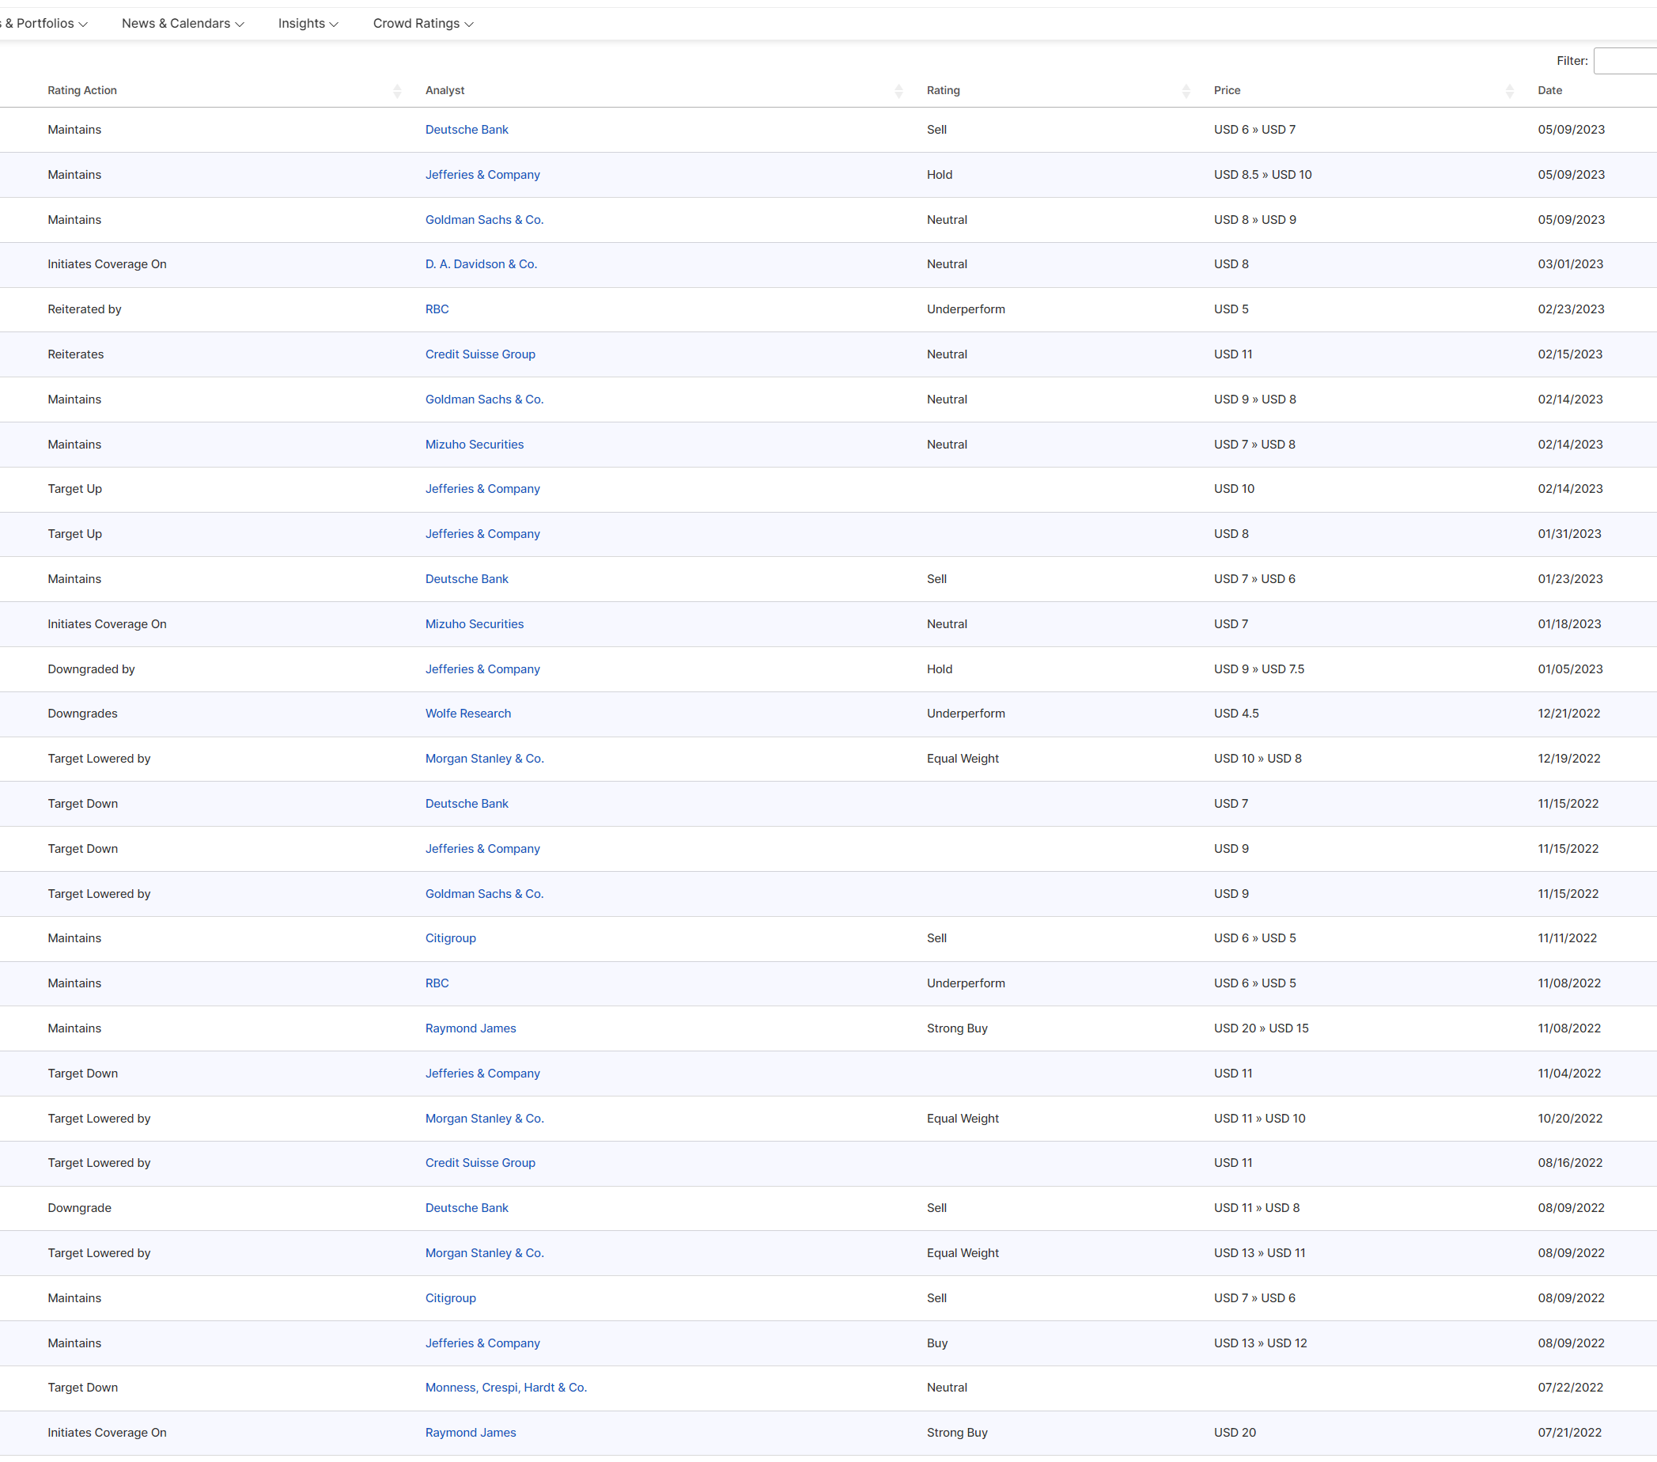Screen dimensions: 1657x1462
Task: Open Citigroup link dated 11/11/2022
Action: coord(450,938)
